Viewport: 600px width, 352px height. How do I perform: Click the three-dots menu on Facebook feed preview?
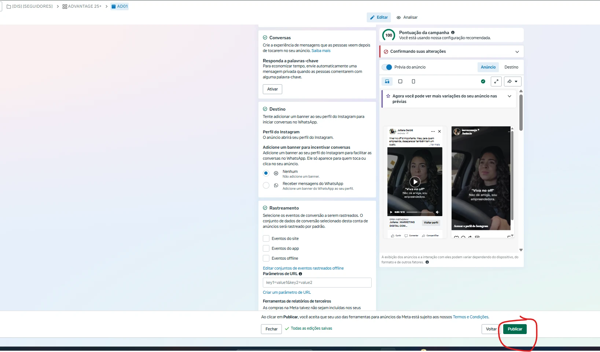coord(433,131)
